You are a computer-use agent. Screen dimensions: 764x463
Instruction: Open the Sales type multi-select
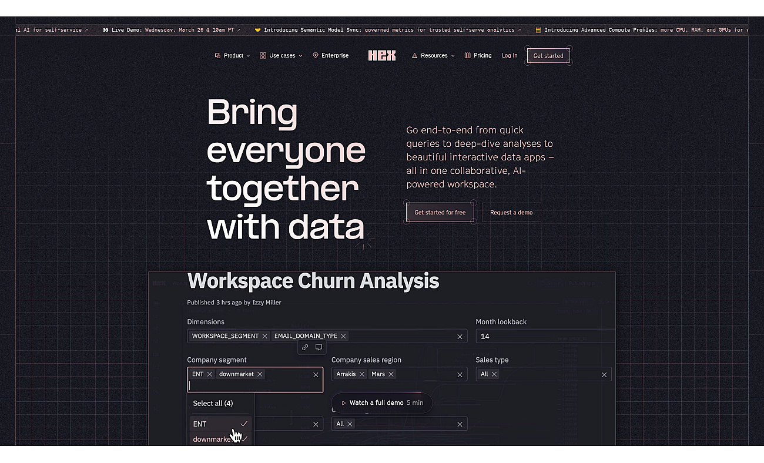pos(544,374)
